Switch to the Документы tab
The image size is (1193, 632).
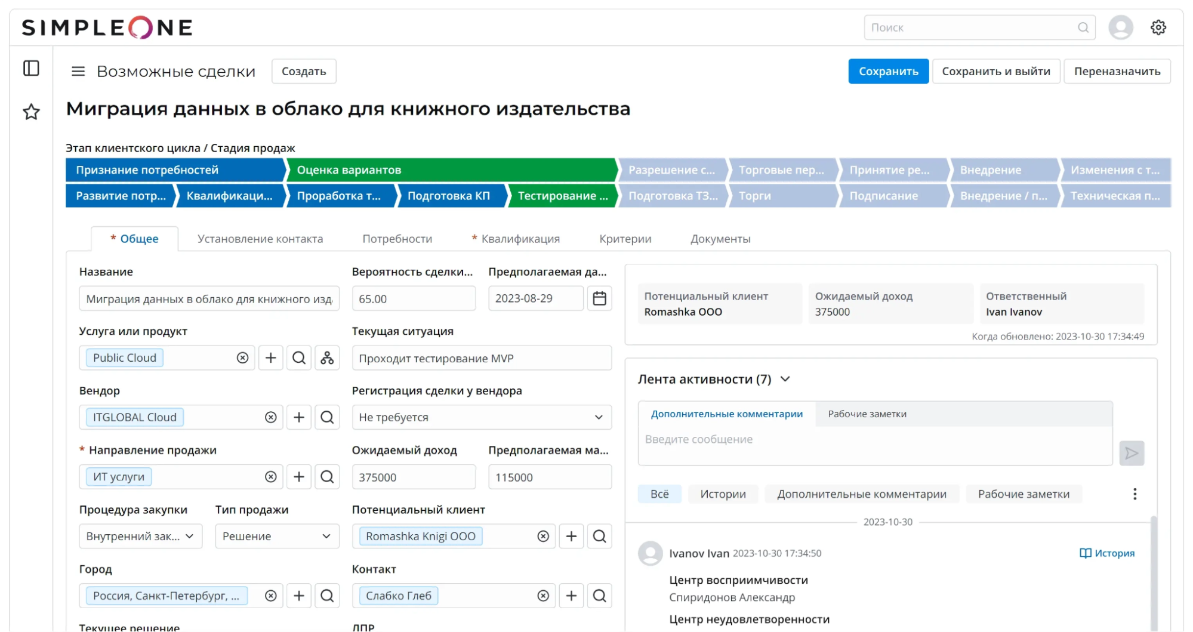coord(720,238)
